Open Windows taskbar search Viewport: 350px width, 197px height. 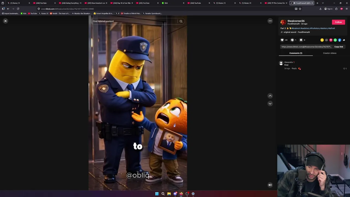(163, 194)
